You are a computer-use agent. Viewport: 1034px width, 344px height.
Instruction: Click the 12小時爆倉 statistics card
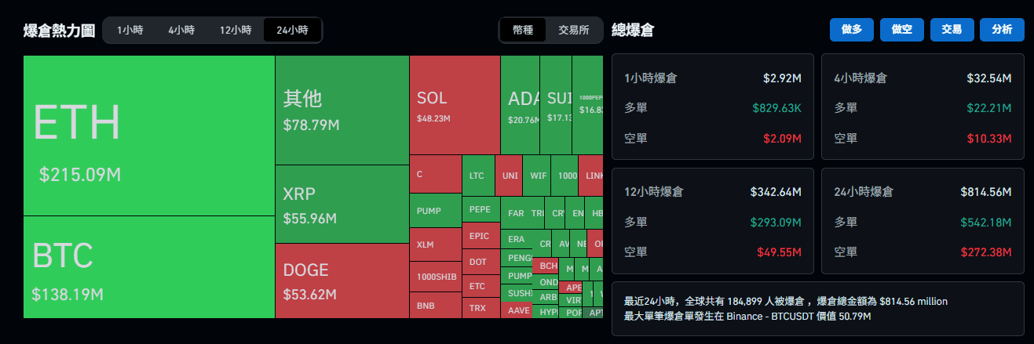[713, 221]
